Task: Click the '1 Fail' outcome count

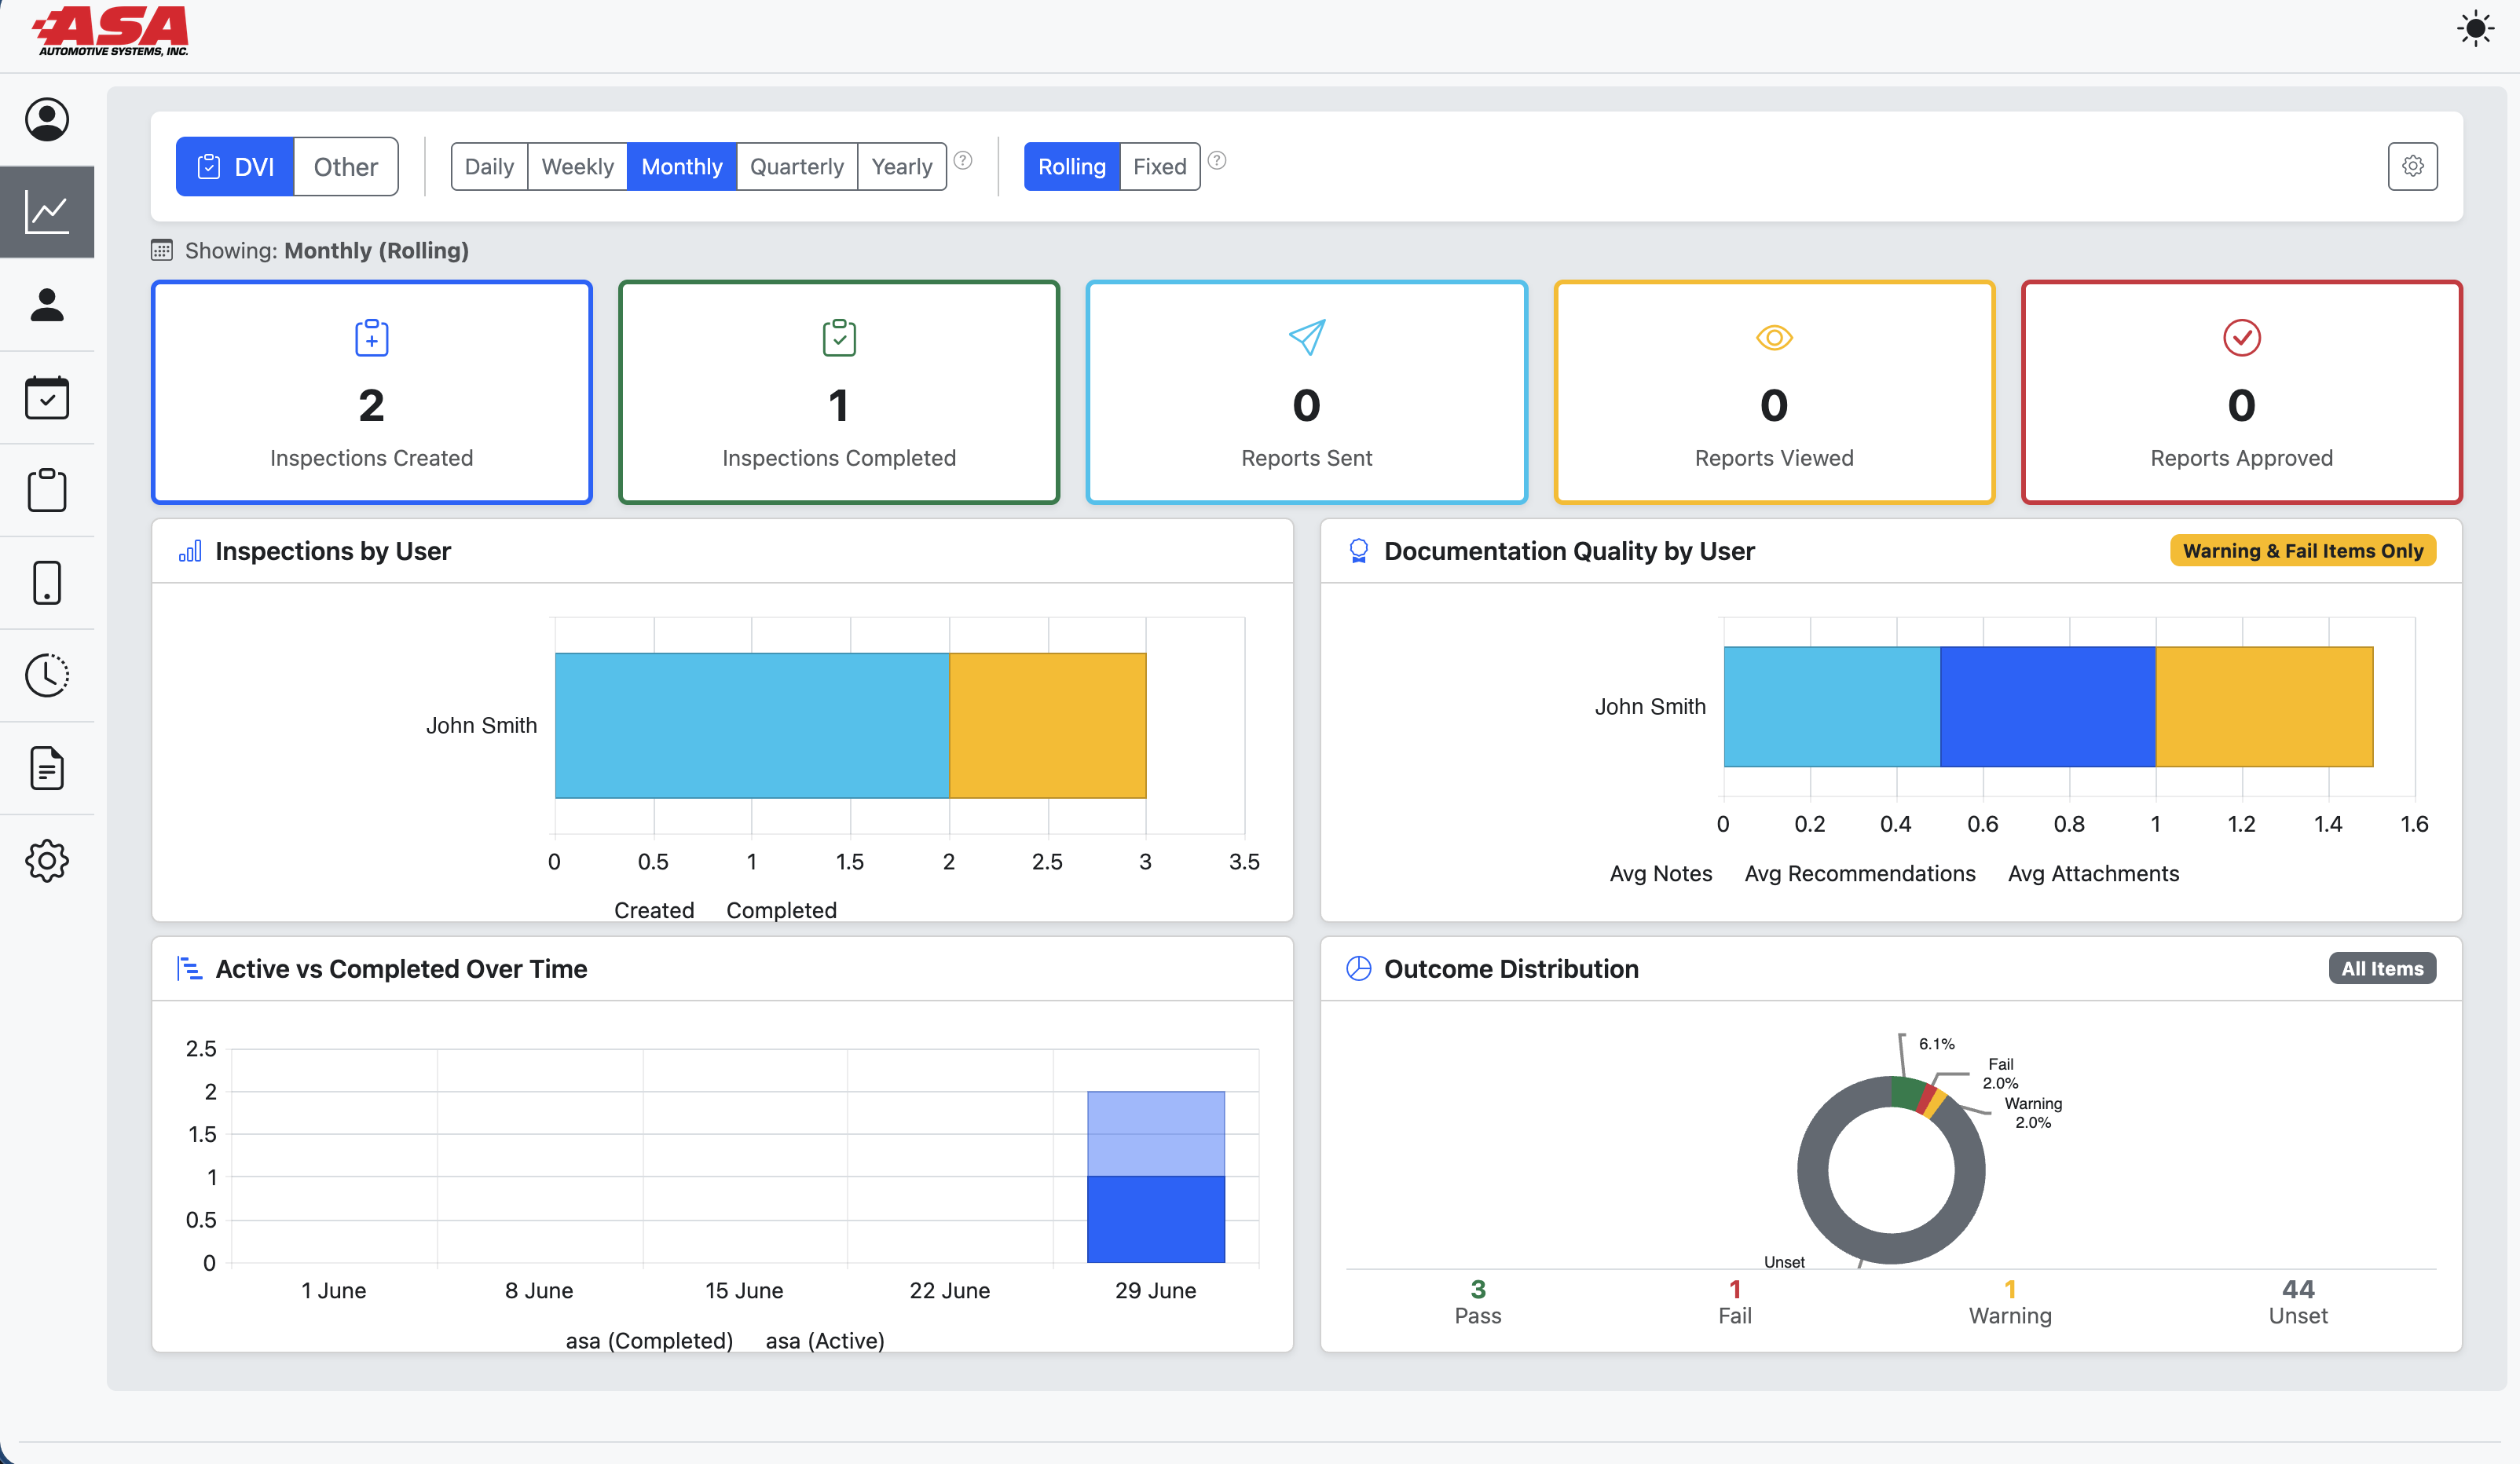Action: point(1735,1302)
